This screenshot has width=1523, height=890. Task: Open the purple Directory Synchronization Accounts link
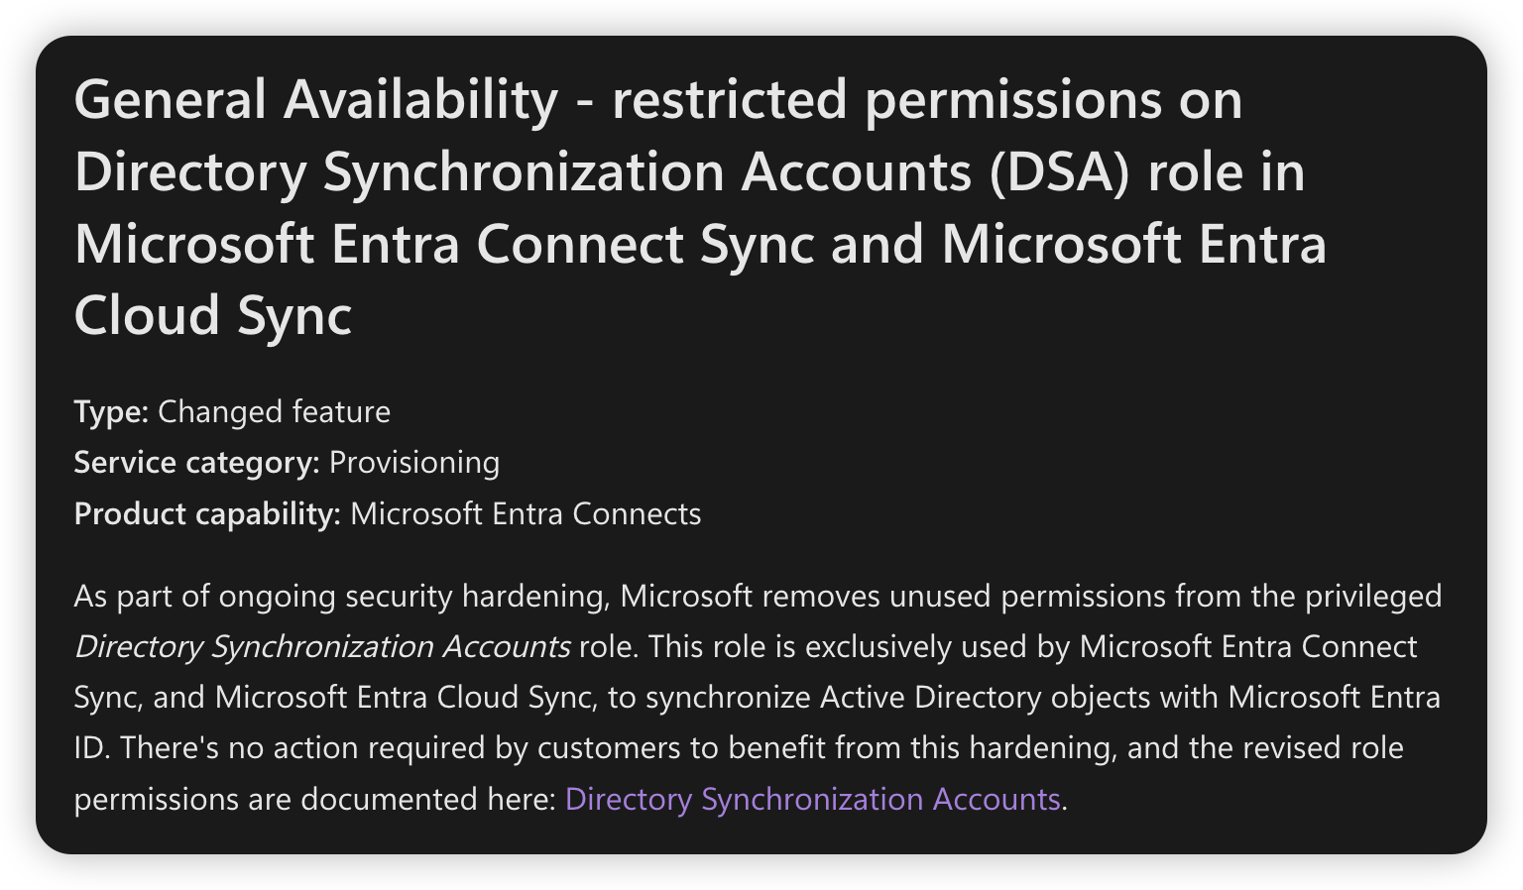[x=813, y=799]
